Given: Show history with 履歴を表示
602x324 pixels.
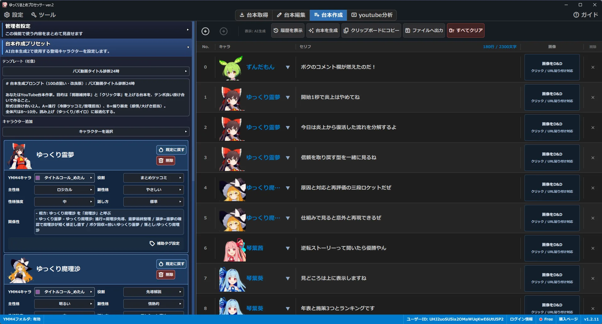Looking at the screenshot, I should pos(288,30).
